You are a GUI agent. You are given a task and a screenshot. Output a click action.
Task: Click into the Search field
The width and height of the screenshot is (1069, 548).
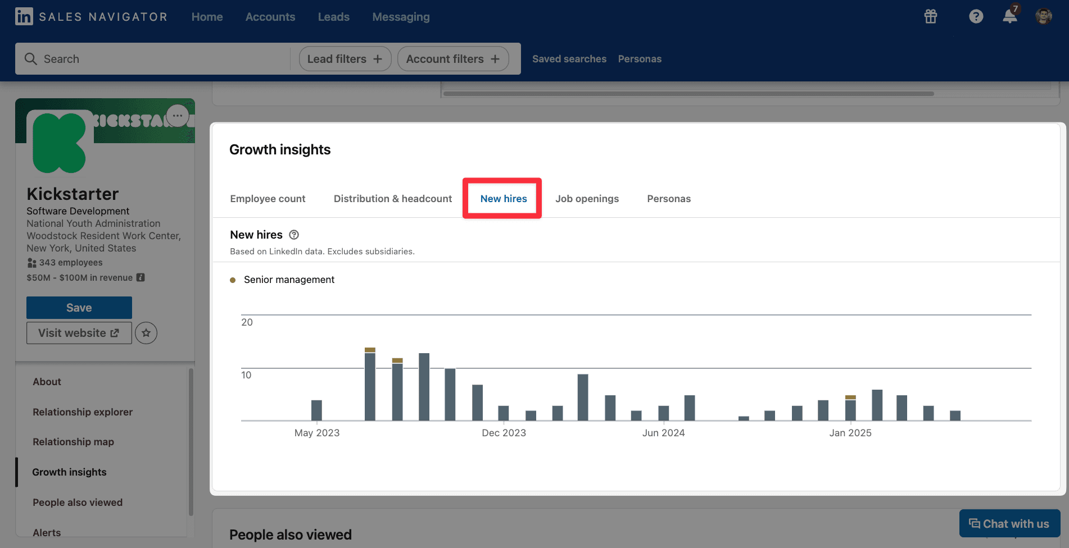(153, 59)
